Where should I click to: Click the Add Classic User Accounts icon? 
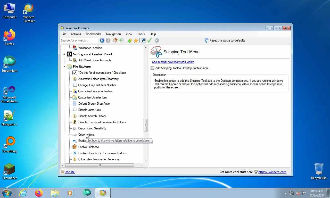(75, 60)
